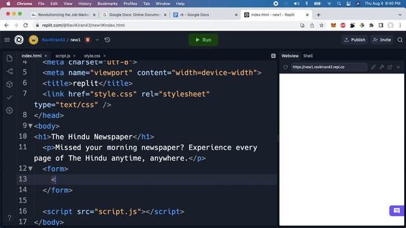Switch to index.html editor tab
The height and width of the screenshot is (228, 406).
pyautogui.click(x=31, y=56)
